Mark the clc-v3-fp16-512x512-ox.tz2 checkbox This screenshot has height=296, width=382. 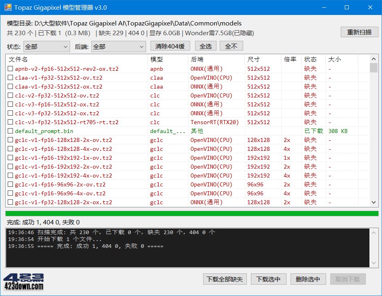10,104
